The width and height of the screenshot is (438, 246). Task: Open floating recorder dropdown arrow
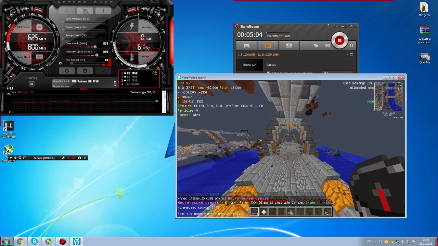coord(11,158)
